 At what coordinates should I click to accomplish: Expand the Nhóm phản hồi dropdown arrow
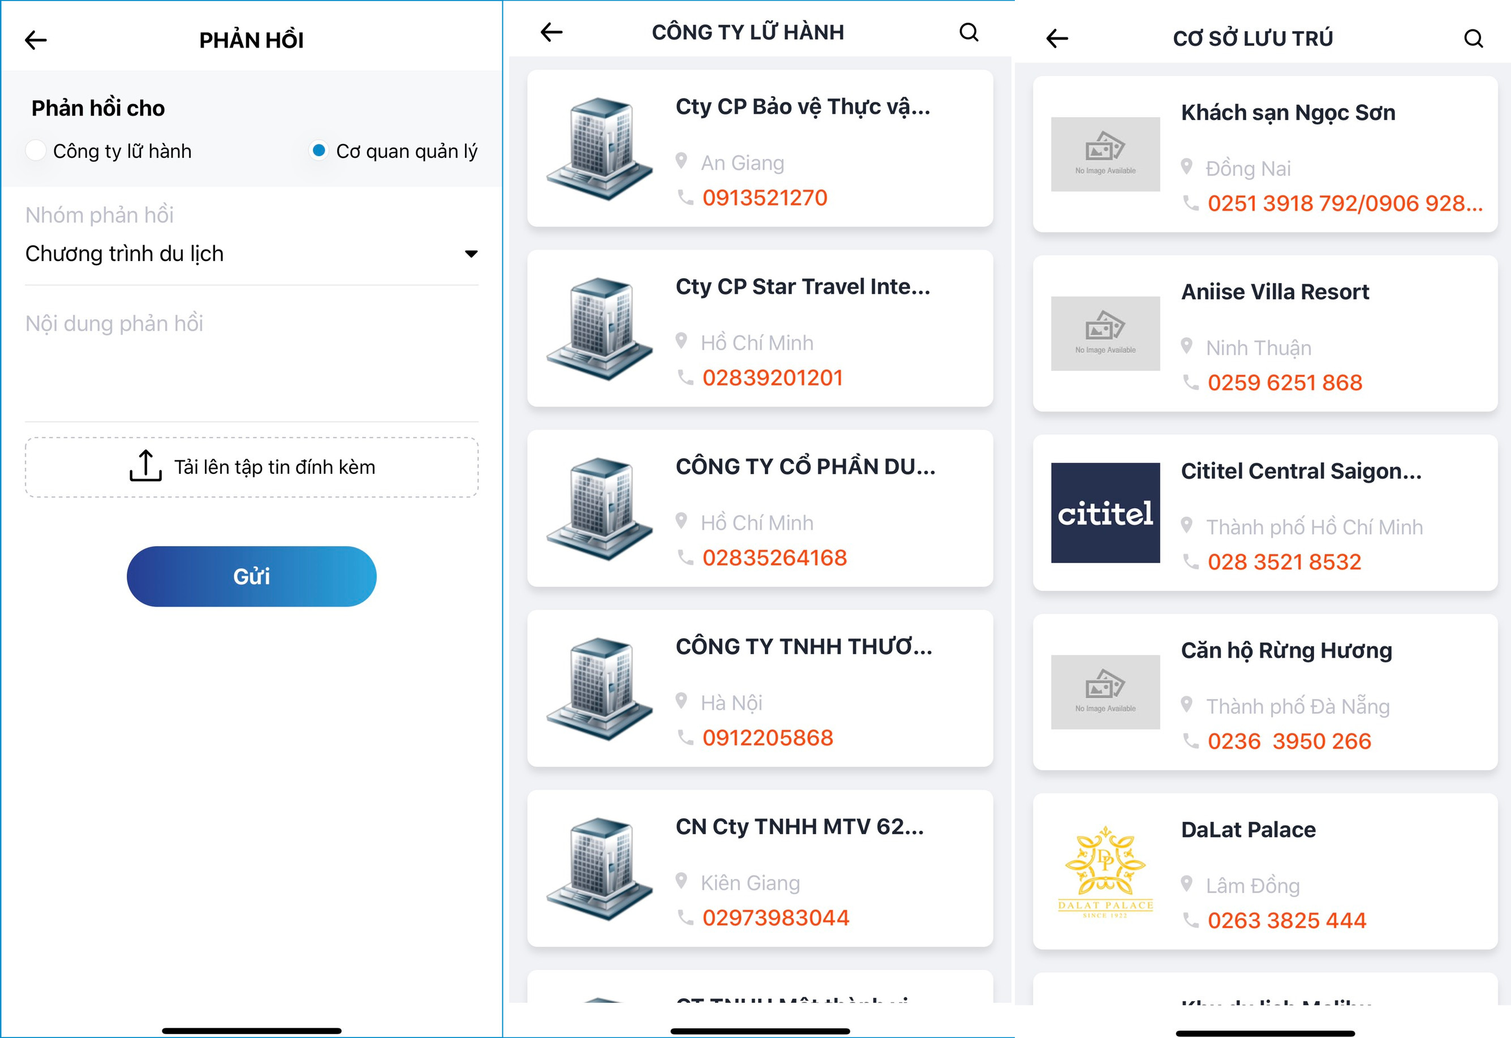(471, 254)
